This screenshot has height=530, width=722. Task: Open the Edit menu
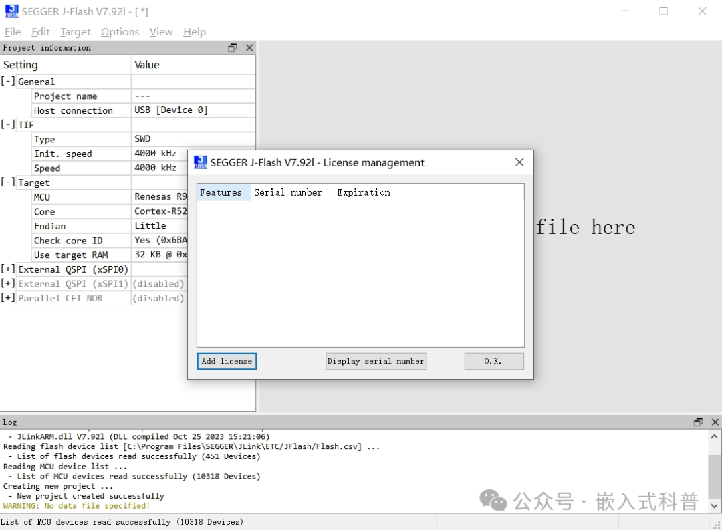click(x=41, y=32)
